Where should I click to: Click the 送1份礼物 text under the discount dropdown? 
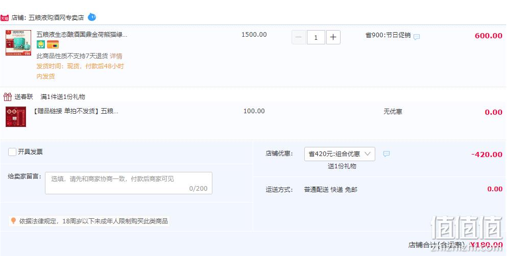tap(342, 166)
